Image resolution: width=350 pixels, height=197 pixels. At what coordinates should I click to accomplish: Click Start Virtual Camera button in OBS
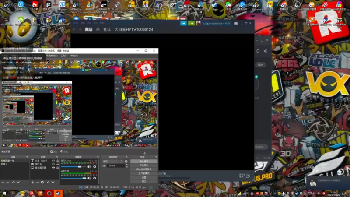point(144,169)
